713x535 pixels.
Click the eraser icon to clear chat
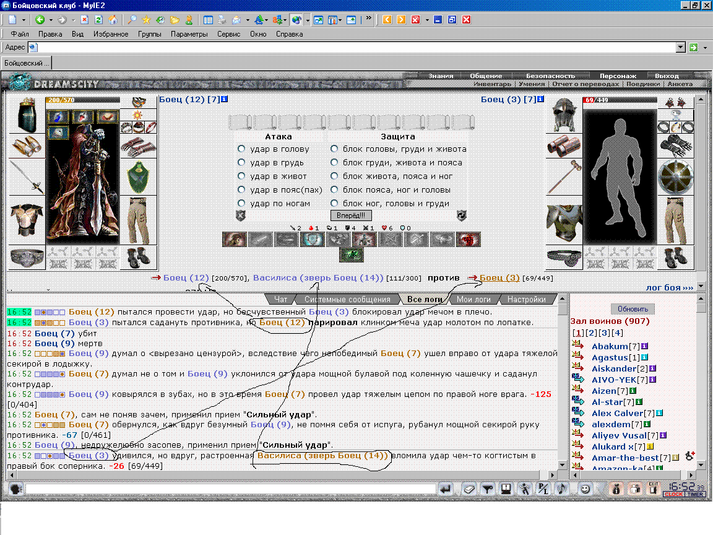pos(469,489)
